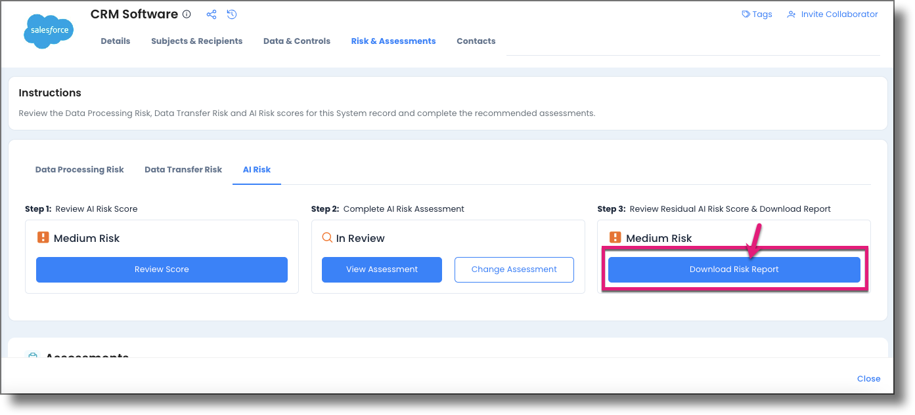The image size is (915, 415).
Task: Open the history clock icon
Action: pos(232,14)
